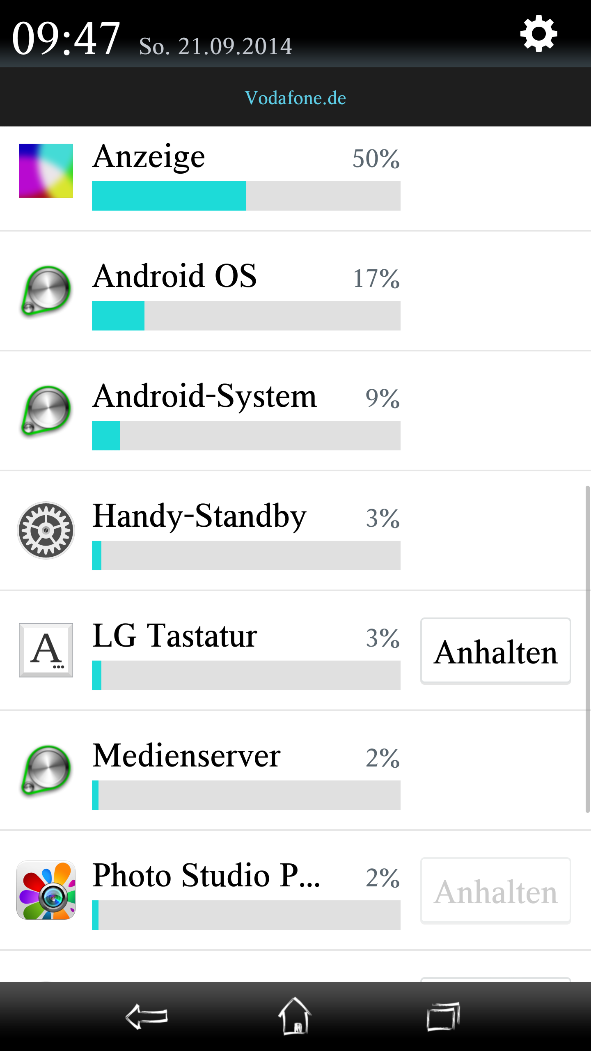Click the 09:47 clock in the header
The image size is (591, 1051).
pos(66,39)
